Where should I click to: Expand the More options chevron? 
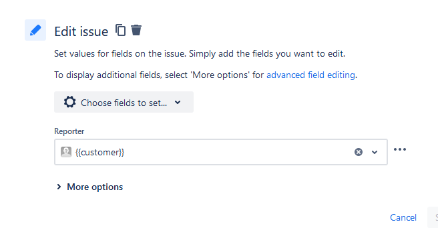[x=59, y=187]
